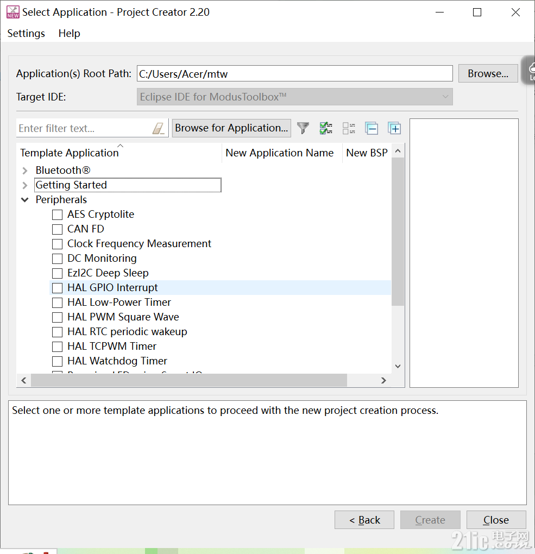
Task: Click vertical scrollbar up arrow
Action: (x=398, y=151)
